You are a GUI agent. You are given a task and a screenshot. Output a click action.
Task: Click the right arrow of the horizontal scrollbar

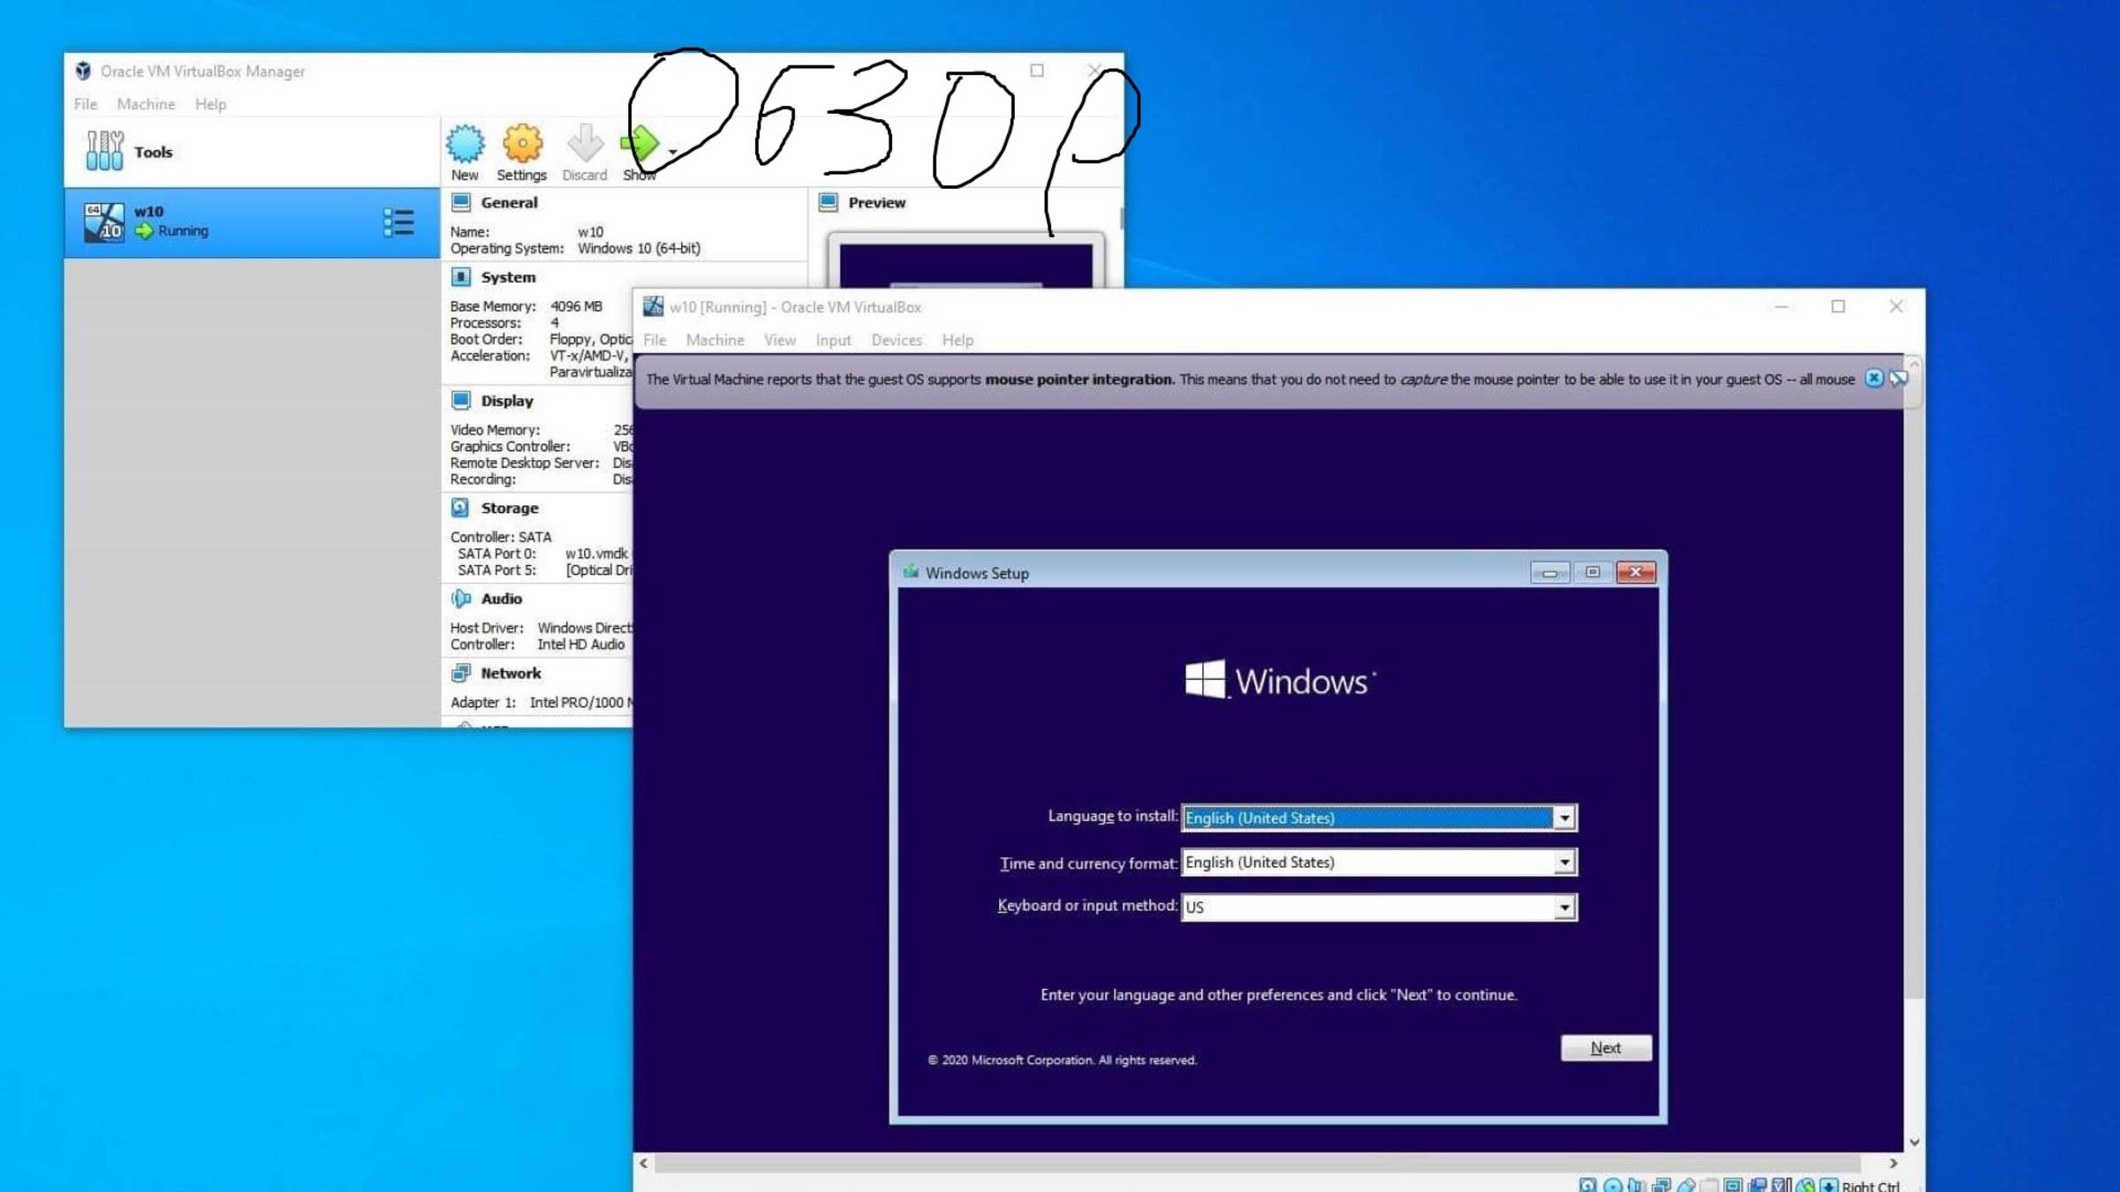tap(1891, 1163)
